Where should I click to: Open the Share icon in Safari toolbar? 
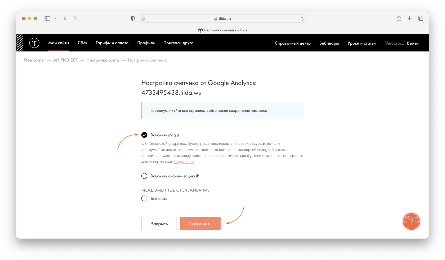click(399, 18)
